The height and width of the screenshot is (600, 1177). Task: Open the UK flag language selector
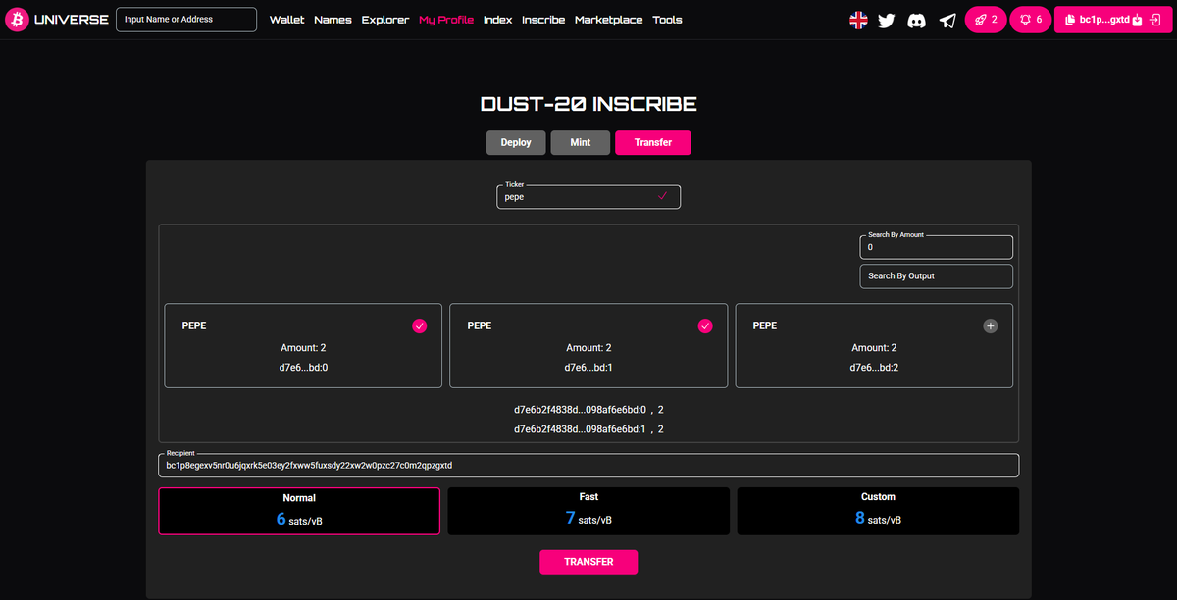858,20
